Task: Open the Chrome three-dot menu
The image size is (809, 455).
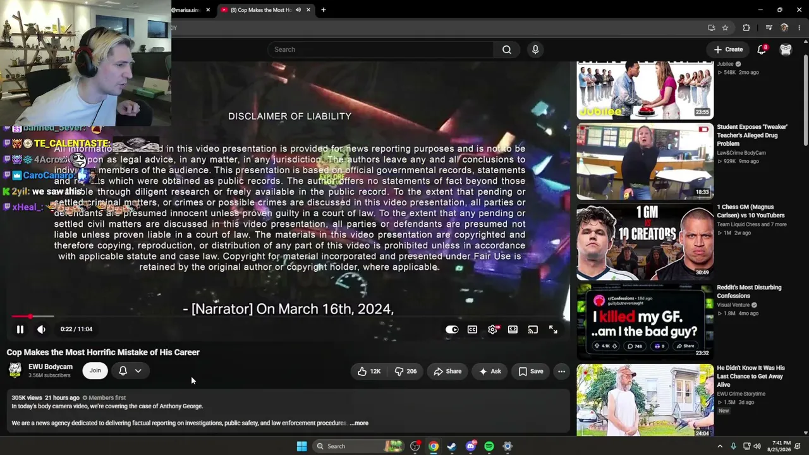Action: tap(800, 28)
